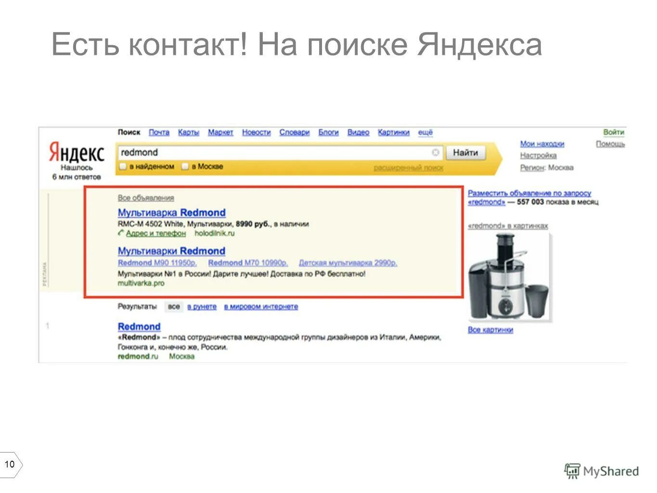Viewport: 657px width, 493px height.
Task: Click the '6 млн ответов' count text
Action: (77, 177)
